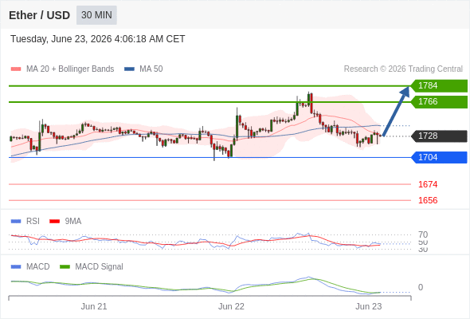The image size is (470, 319).
Task: Click the 1766 resistance price tag
Action: (439, 102)
